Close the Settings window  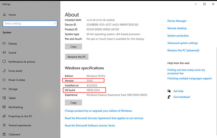pyautogui.click(x=213, y=4)
